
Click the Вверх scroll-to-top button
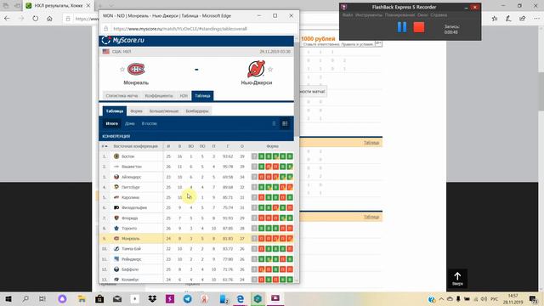457,279
